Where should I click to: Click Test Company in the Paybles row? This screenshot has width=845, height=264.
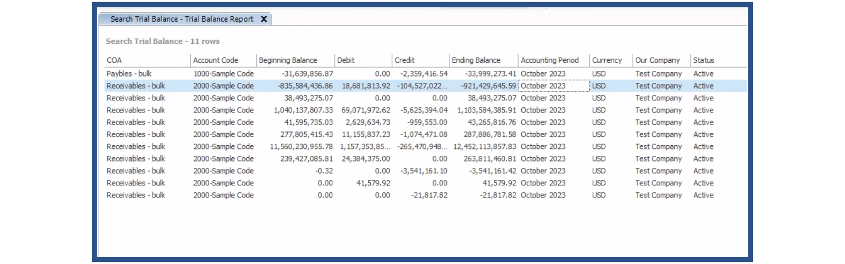click(659, 74)
